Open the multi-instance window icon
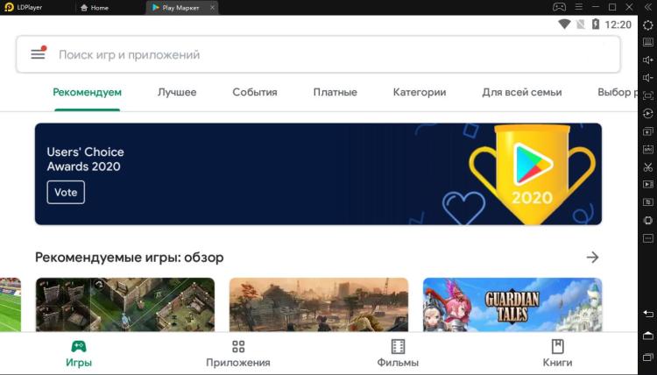Screen dimensions: 657x375 tap(647, 131)
